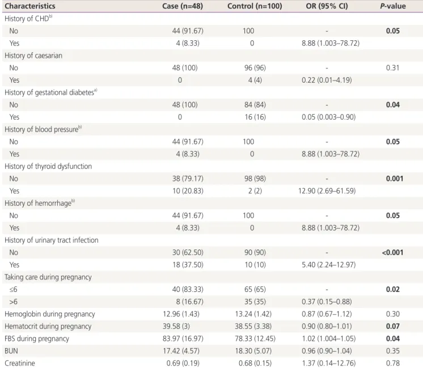Image resolution: width=423 pixels, height=368 pixels.
Task: Click the History of CHD row label
Action: pyautogui.click(x=28, y=18)
